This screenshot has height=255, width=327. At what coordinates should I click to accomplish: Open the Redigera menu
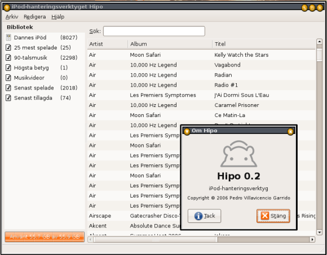point(35,17)
